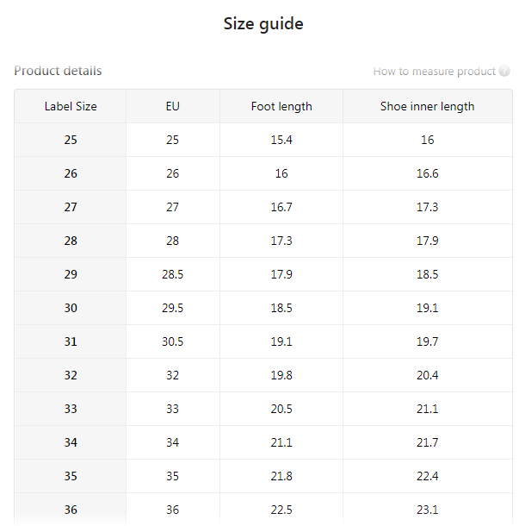Click EU size 28.5 cell

click(173, 274)
